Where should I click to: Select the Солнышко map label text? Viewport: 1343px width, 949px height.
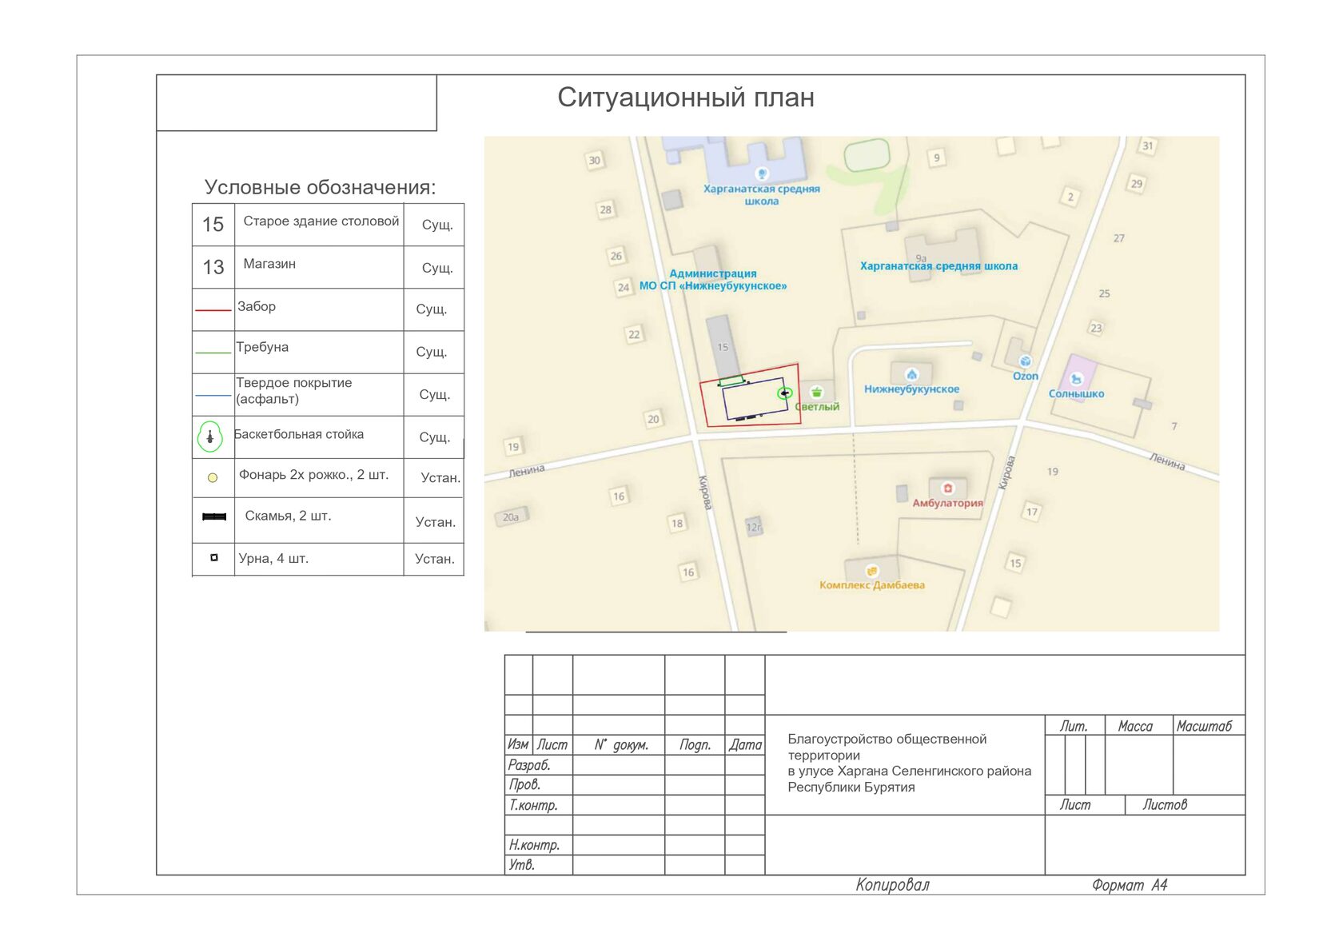tap(1077, 393)
